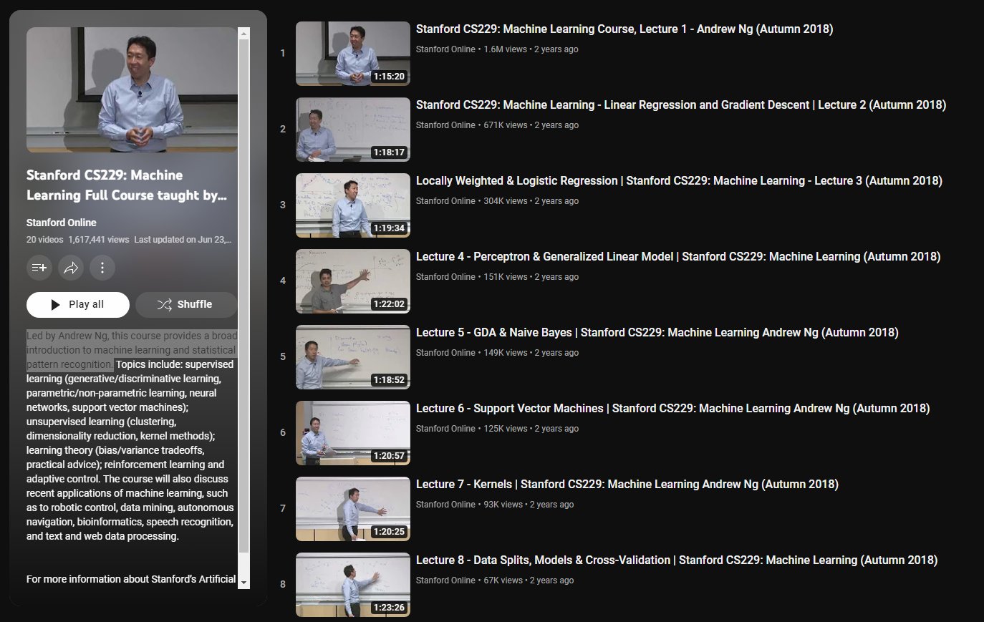This screenshot has height=622, width=984.
Task: Click the '1:15:20' duration badge
Action: coord(389,77)
